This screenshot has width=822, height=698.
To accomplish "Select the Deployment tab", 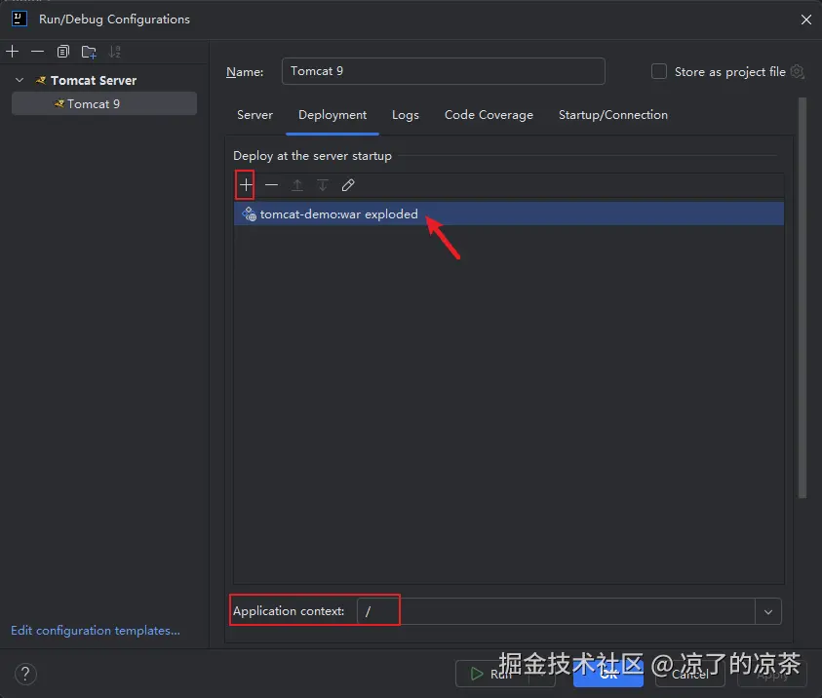I will point(333,115).
